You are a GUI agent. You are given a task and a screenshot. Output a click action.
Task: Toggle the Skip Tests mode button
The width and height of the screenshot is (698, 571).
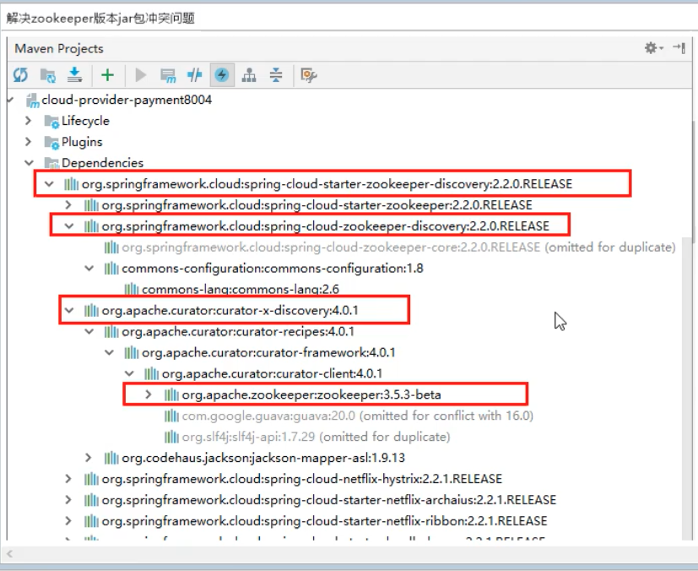[222, 75]
